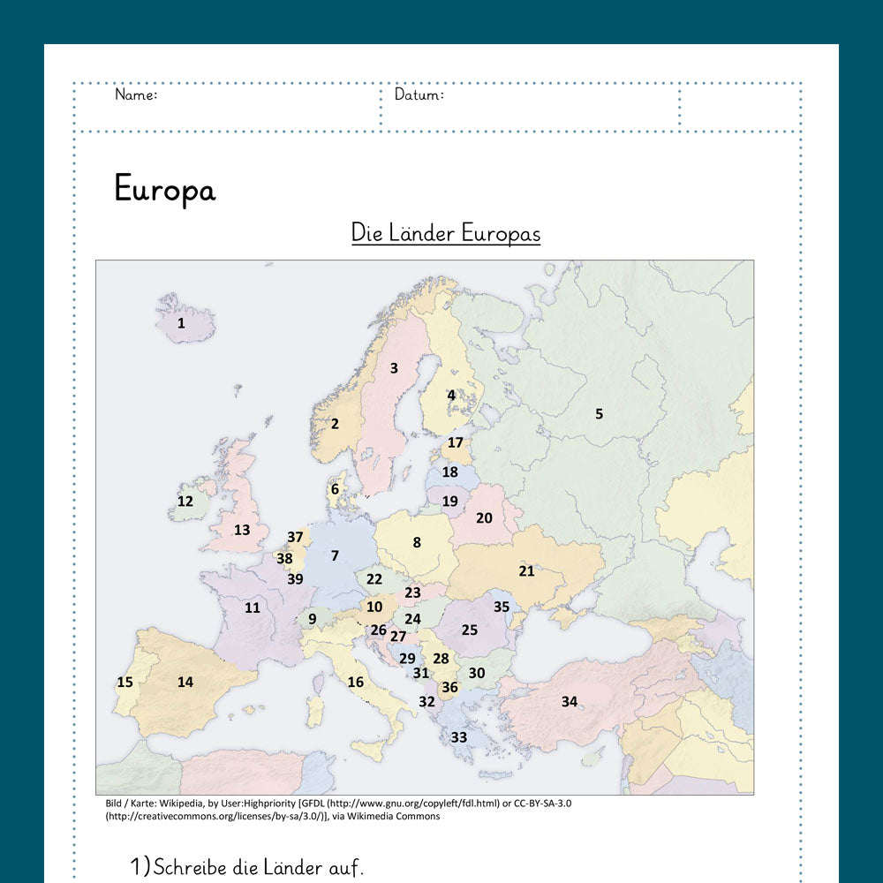Click the number 8 on Poland
The height and width of the screenshot is (883, 883).
pyautogui.click(x=417, y=542)
